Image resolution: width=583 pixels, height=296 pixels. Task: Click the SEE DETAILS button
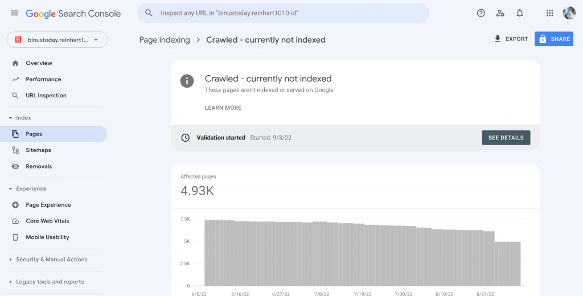point(506,138)
